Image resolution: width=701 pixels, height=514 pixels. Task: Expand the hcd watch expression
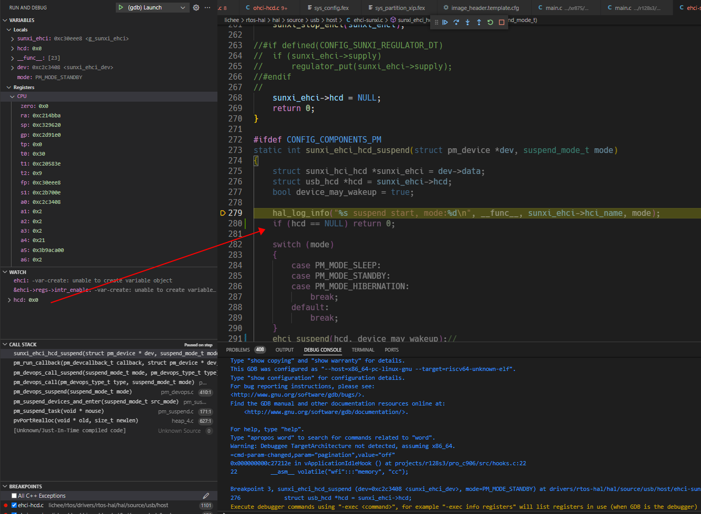(9, 300)
